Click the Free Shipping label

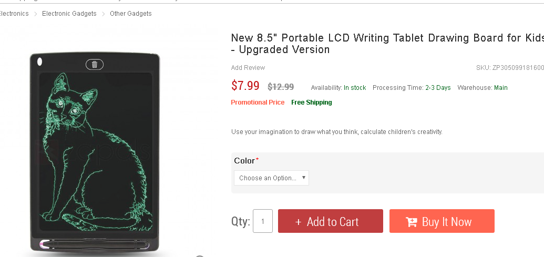click(x=312, y=102)
